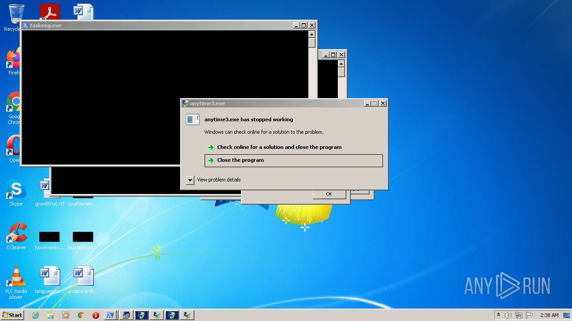Choose 'Close the program' option
The image size is (572, 321).
coord(294,160)
